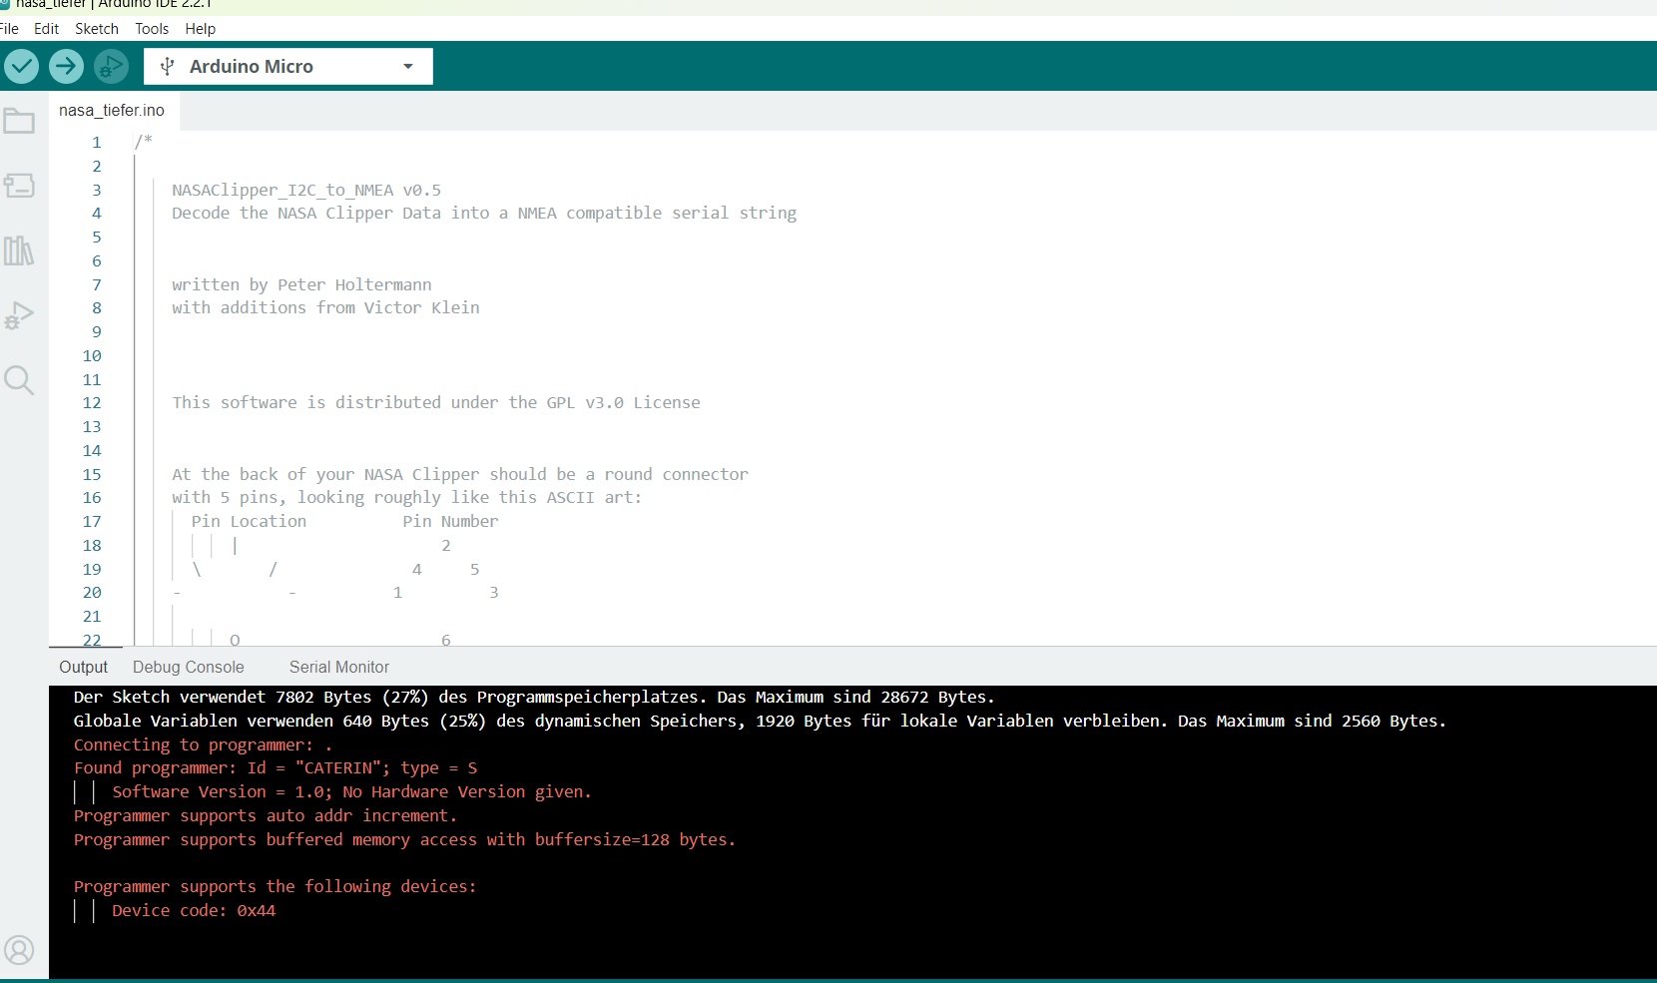Open the File menu
Image resolution: width=1657 pixels, height=983 pixels.
point(10,29)
